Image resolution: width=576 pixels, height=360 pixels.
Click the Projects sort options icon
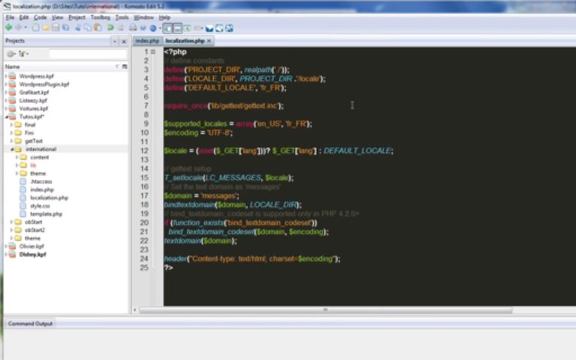[23, 54]
